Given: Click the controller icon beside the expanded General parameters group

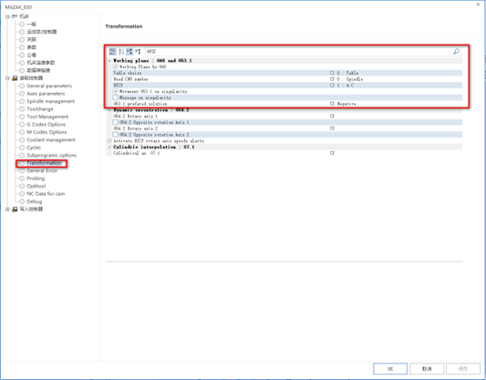Looking at the screenshot, I should pos(15,78).
